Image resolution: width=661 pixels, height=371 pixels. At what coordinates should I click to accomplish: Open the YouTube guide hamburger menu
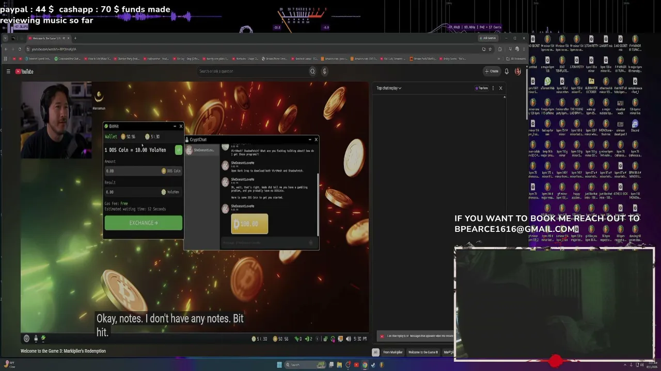click(x=8, y=72)
